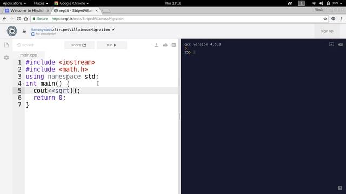Screen dimensions: 346x194
Task: Go to Chrome home page icon
Action: pos(26,19)
